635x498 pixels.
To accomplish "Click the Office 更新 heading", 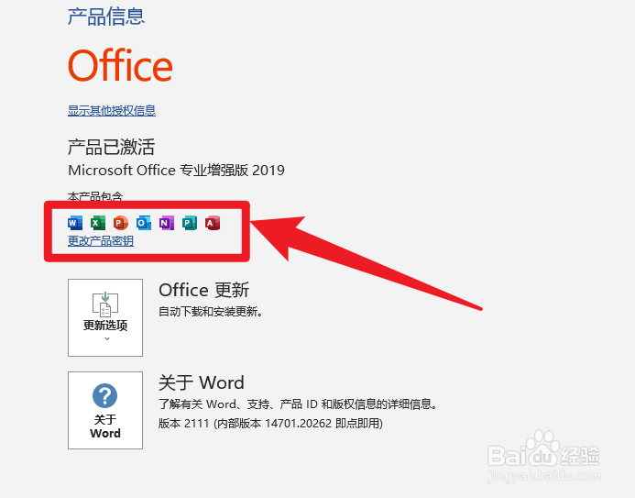I will pos(203,290).
